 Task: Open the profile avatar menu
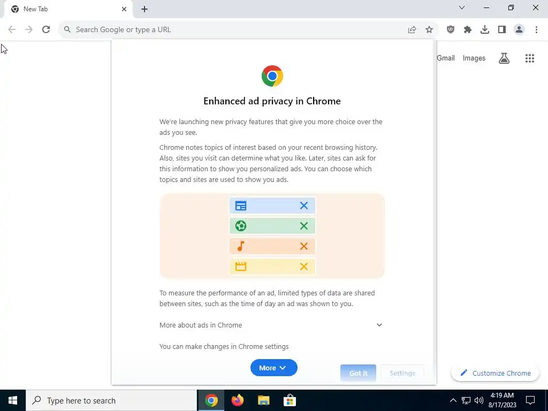tap(519, 30)
